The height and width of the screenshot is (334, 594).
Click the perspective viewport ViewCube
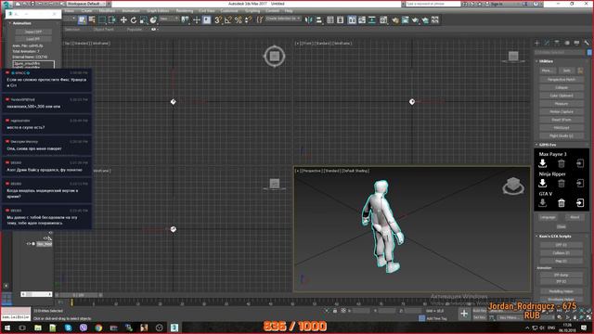(513, 186)
